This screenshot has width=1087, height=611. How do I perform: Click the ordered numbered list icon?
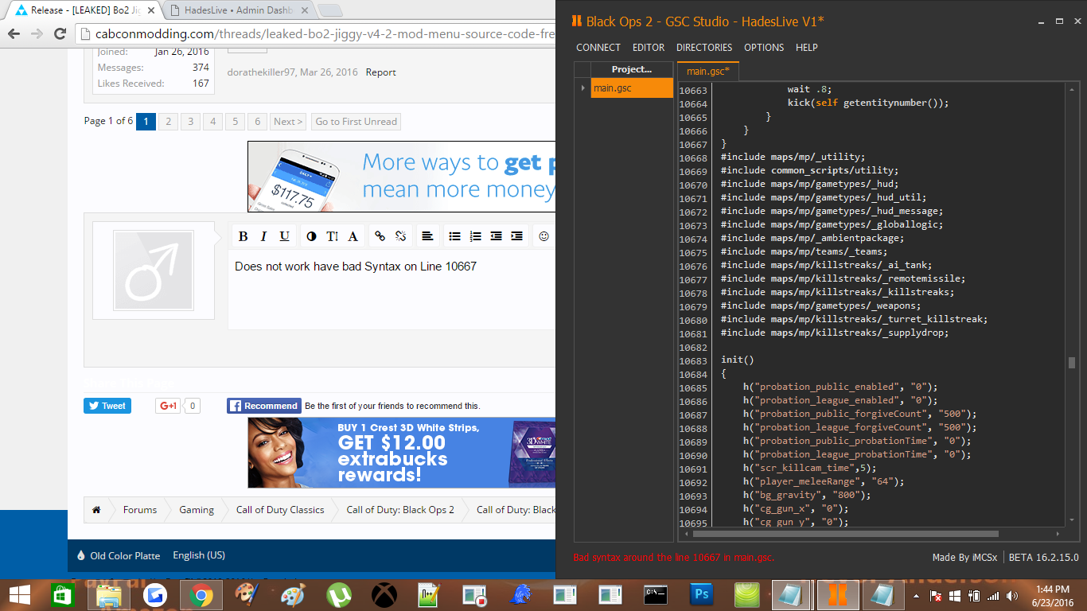[475, 236]
